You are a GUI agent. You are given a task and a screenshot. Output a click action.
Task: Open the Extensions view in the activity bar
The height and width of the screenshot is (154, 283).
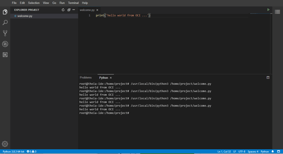click(x=5, y=55)
